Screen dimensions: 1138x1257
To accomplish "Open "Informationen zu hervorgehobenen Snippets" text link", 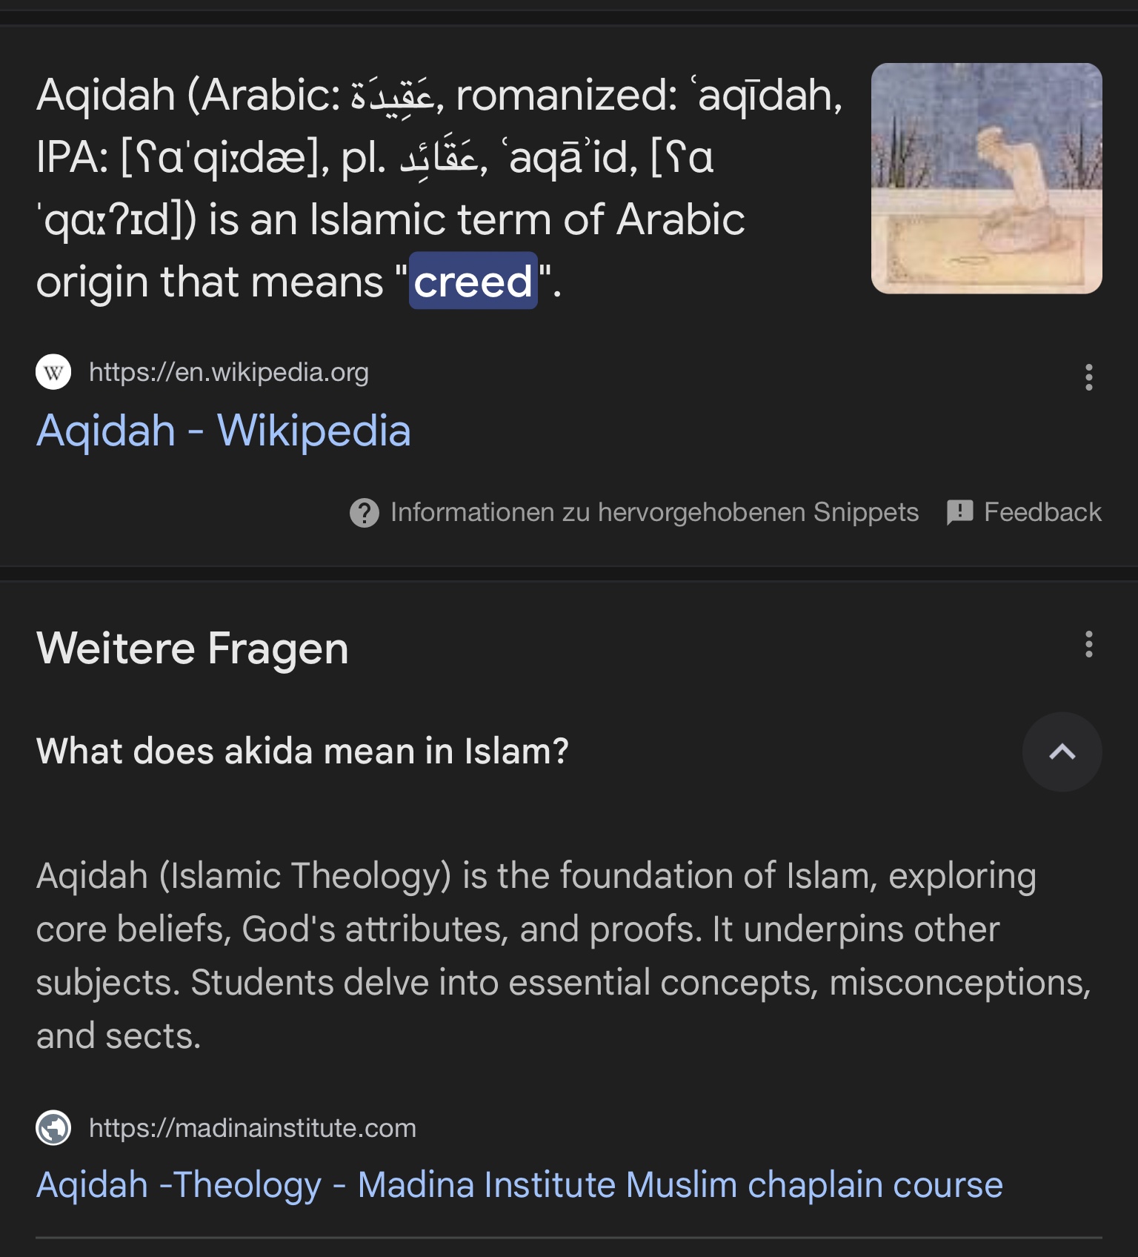I will click(654, 512).
